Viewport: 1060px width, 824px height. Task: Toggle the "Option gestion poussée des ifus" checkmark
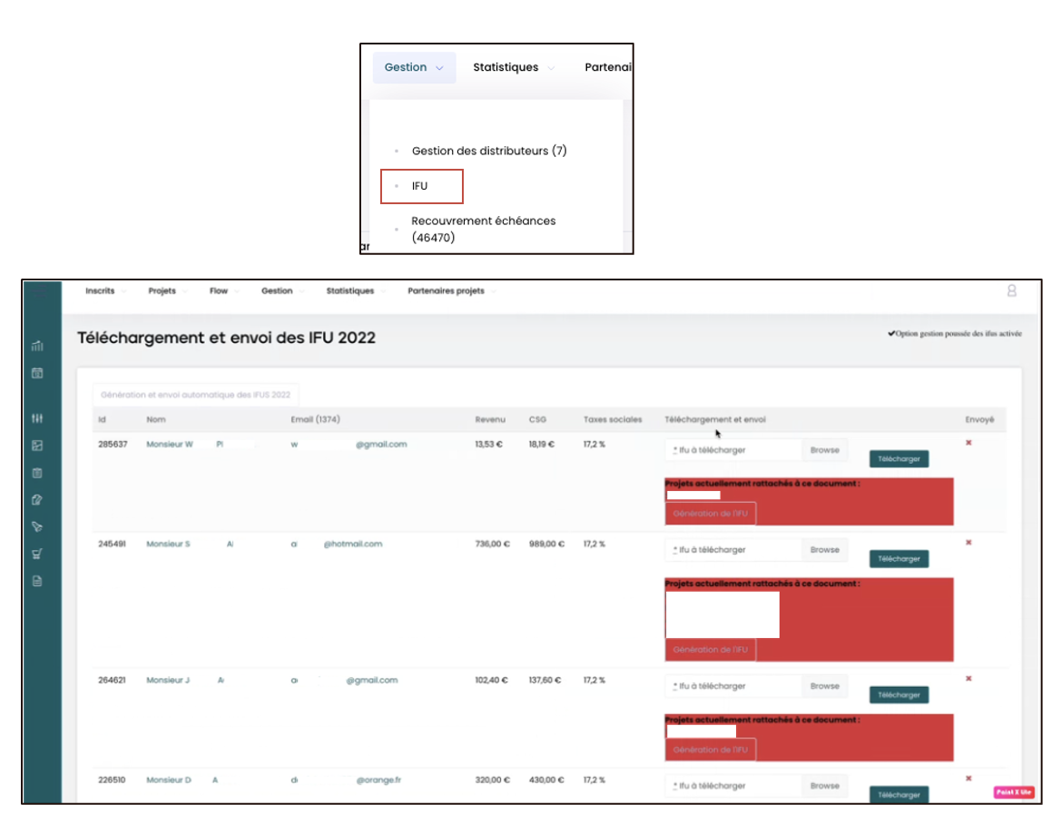(x=892, y=334)
